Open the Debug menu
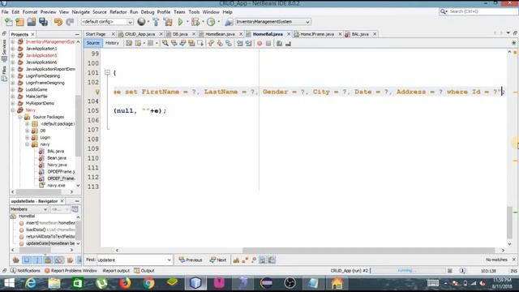This screenshot has width=519, height=292. click(148, 12)
